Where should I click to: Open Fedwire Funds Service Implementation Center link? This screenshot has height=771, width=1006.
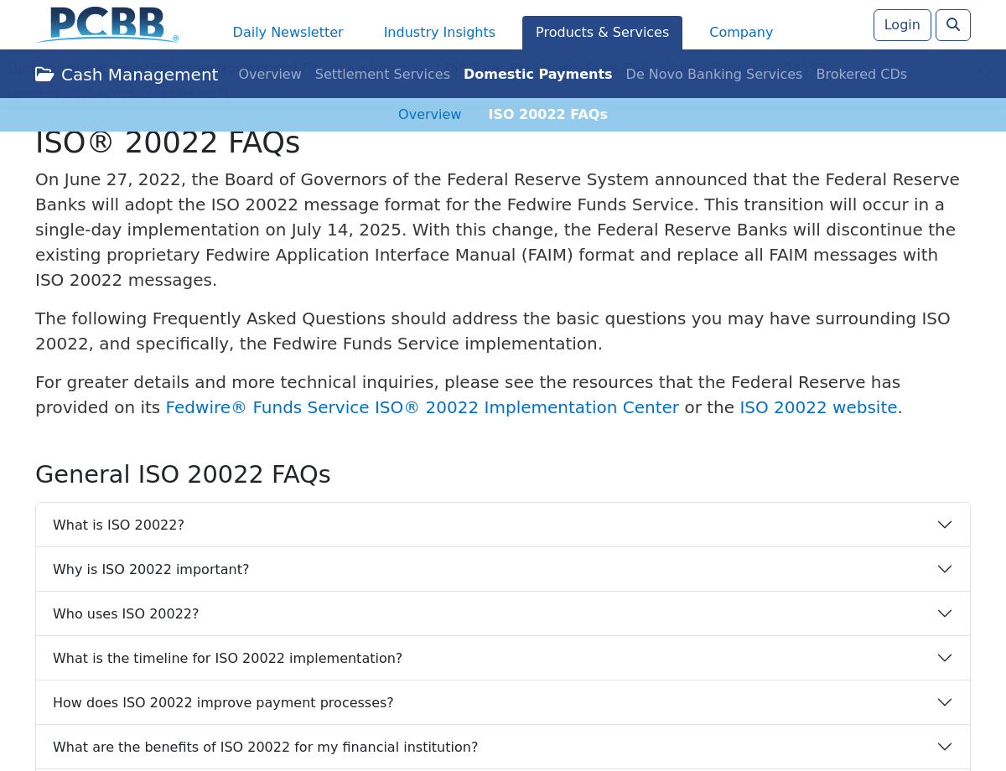(422, 408)
